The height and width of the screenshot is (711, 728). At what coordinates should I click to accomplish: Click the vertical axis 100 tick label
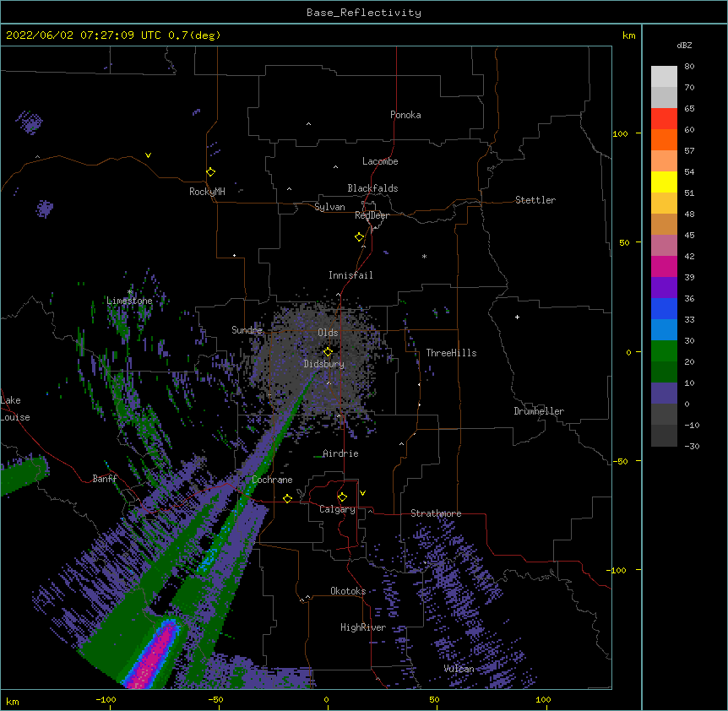click(620, 134)
